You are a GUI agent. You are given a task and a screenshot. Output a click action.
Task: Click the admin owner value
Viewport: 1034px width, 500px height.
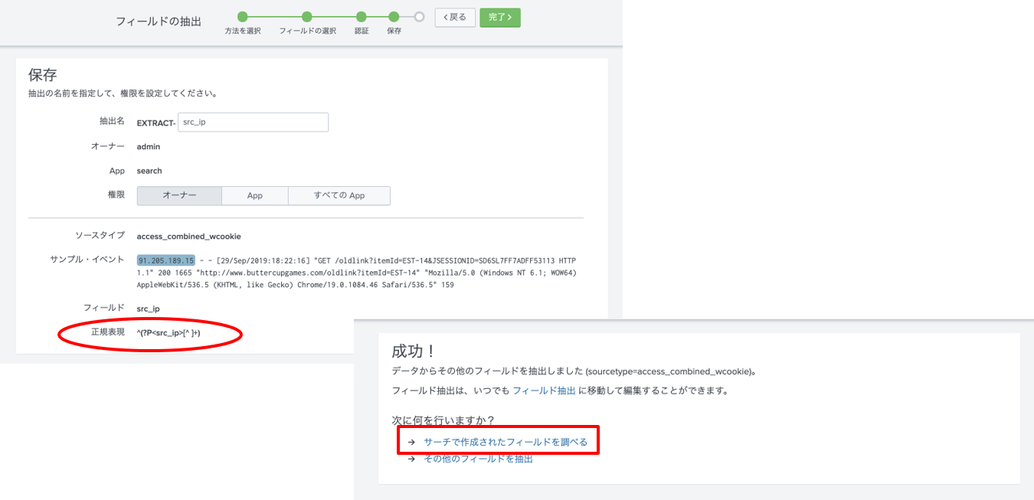point(149,146)
